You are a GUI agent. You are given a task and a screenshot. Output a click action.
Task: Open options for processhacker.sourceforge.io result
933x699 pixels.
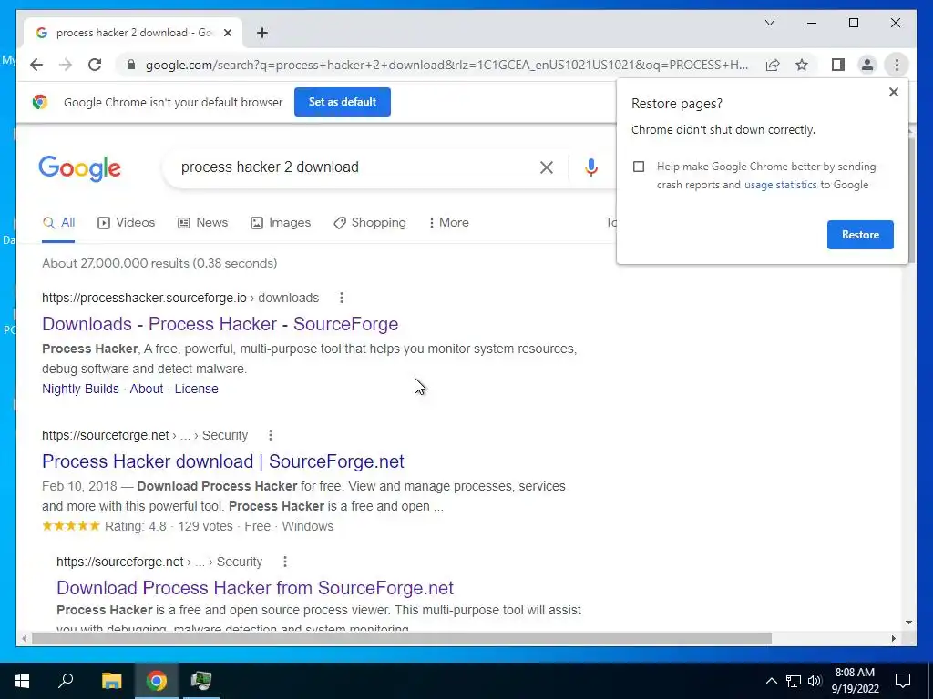[341, 298]
